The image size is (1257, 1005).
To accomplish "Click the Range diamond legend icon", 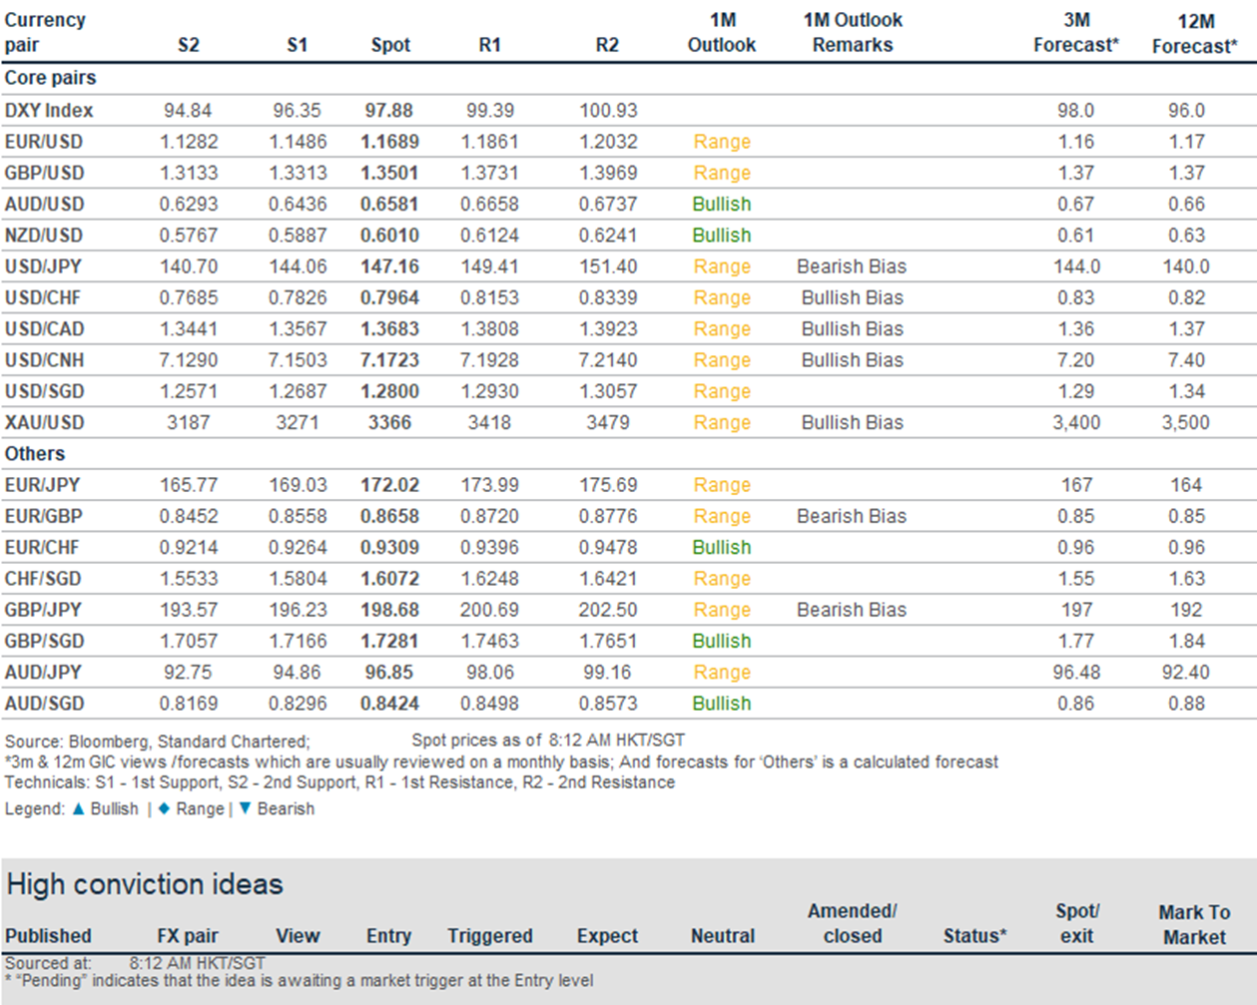I will (x=164, y=808).
